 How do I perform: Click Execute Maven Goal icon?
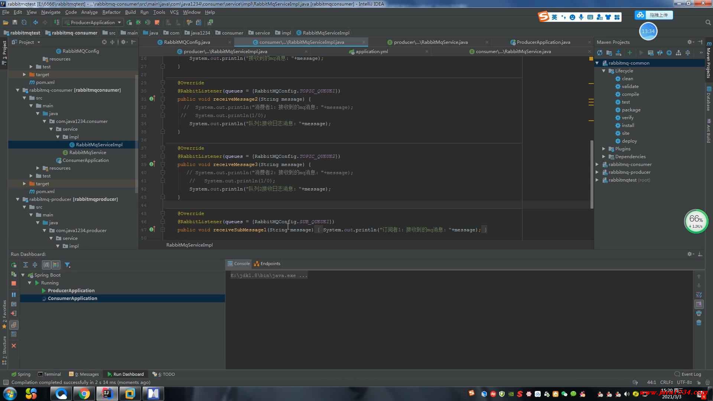tap(651, 53)
